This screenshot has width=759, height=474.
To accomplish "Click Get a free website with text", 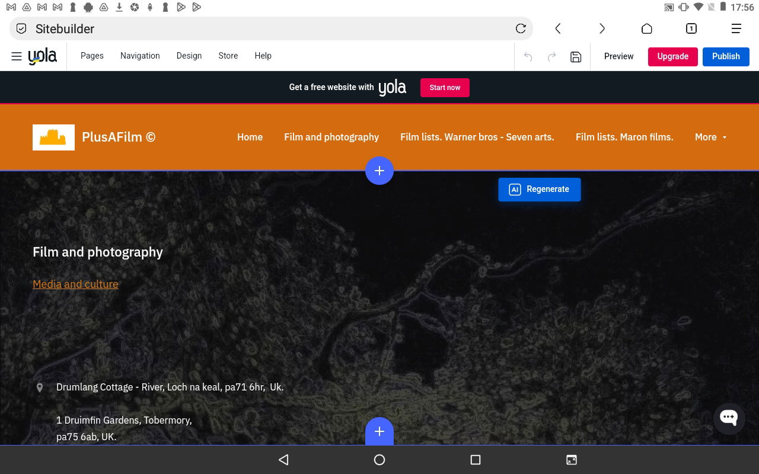I will click(331, 87).
